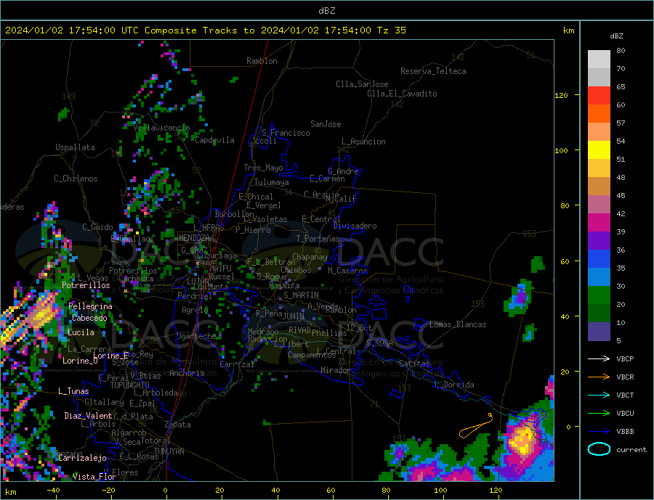Image resolution: width=654 pixels, height=500 pixels.
Task: Click the 100 km mark on horizontal axis
Action: point(440,490)
